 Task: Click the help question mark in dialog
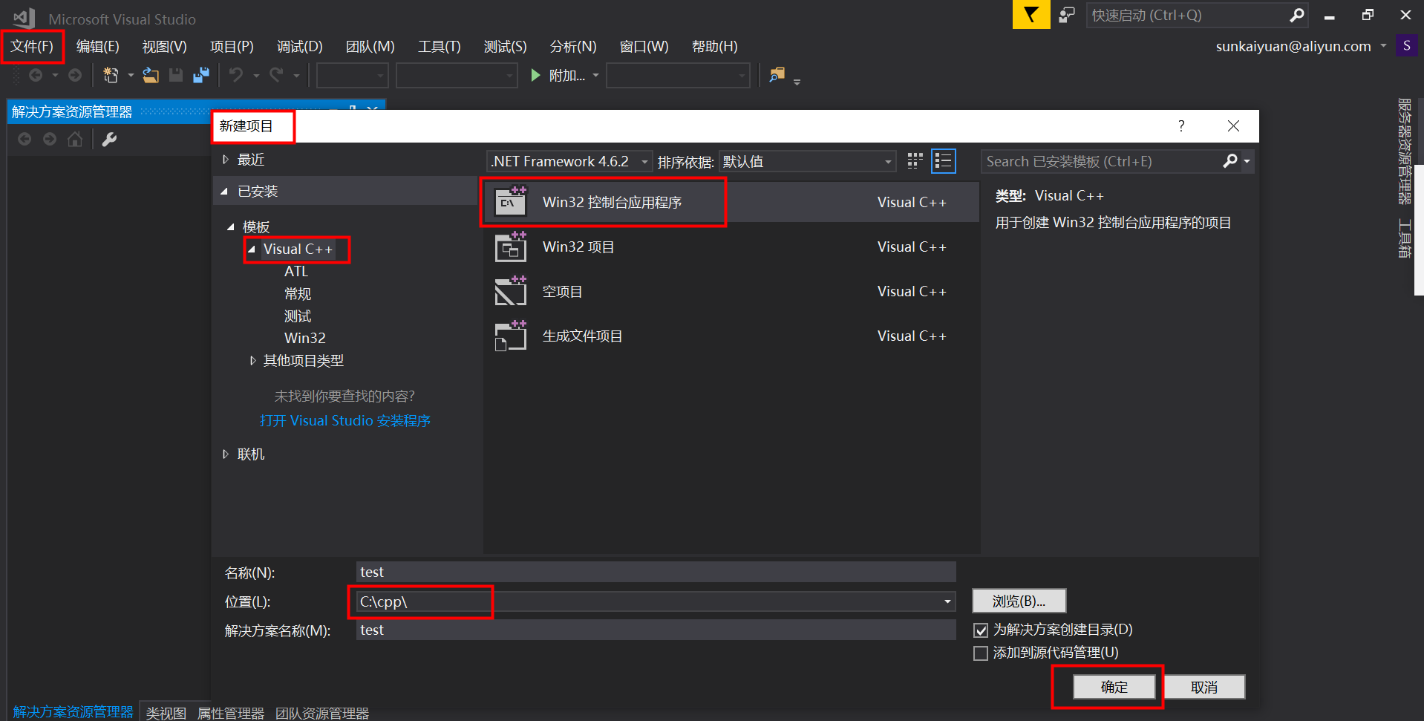[1181, 126]
